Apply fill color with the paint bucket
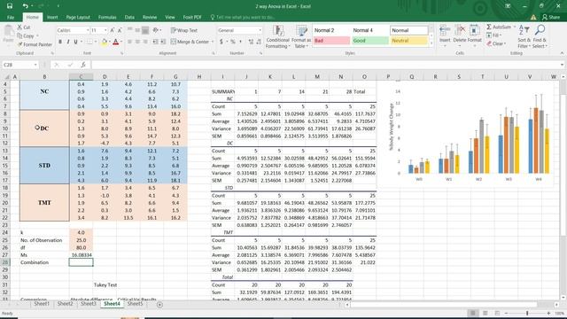Image resolution: width=567 pixels, height=319 pixels. pyautogui.click(x=105, y=43)
